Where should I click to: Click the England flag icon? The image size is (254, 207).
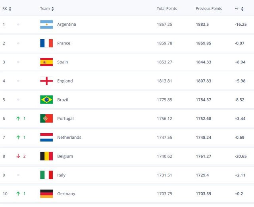click(x=46, y=81)
